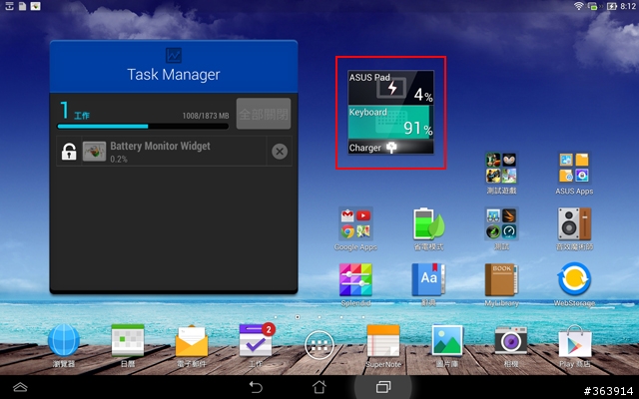This screenshot has height=399, width=639.
Task: Tap the Task Manager chart icon
Action: pyautogui.click(x=174, y=56)
